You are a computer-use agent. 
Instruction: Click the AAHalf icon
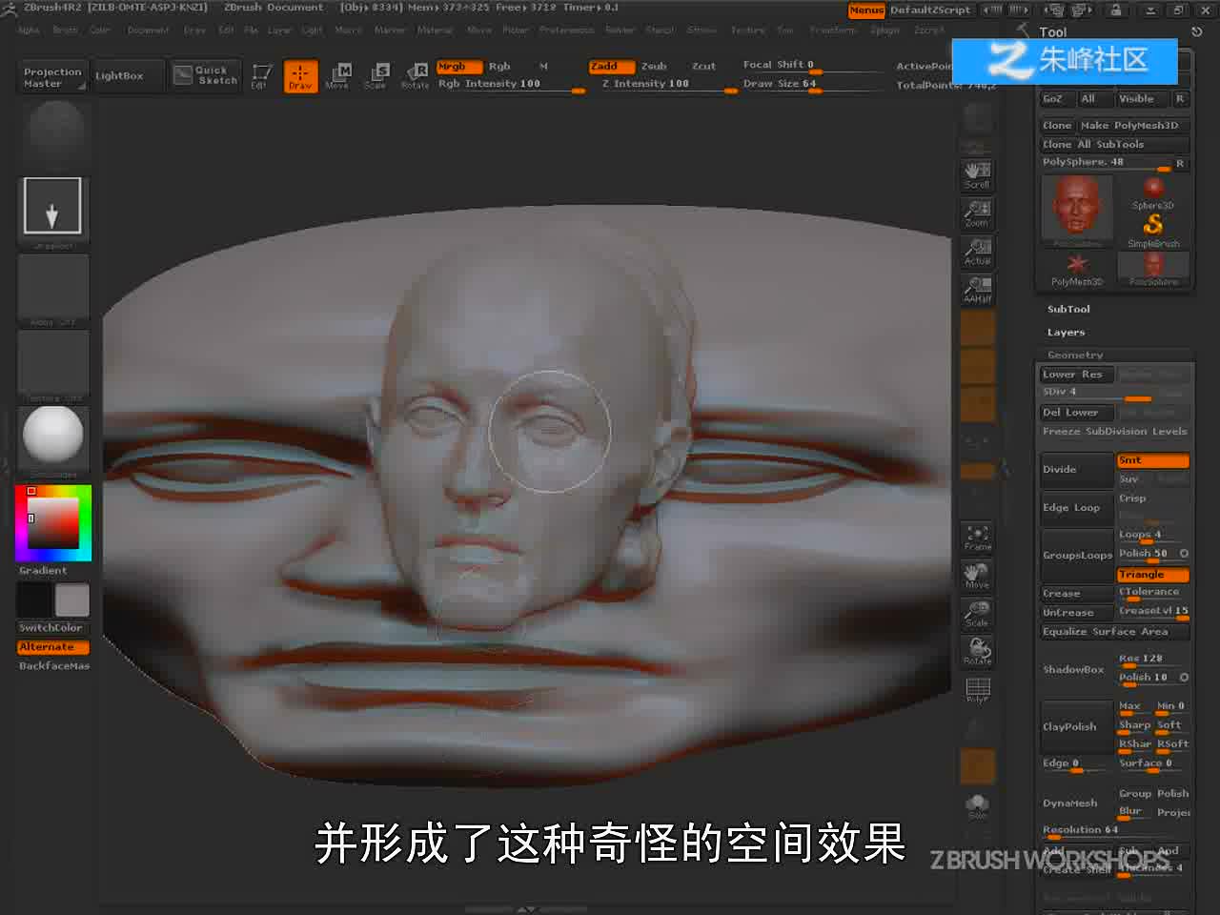[x=977, y=289]
